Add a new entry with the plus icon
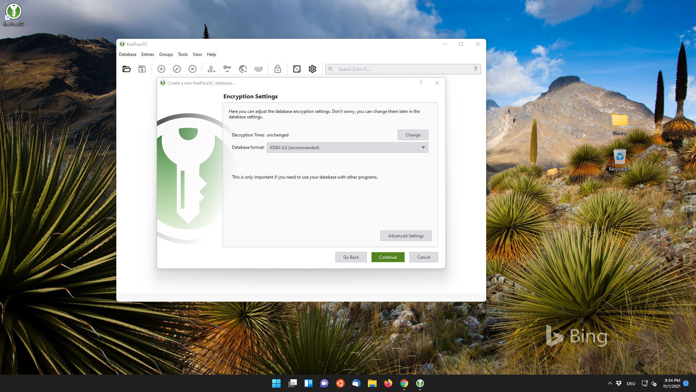Image resolution: width=696 pixels, height=392 pixels. tap(161, 69)
